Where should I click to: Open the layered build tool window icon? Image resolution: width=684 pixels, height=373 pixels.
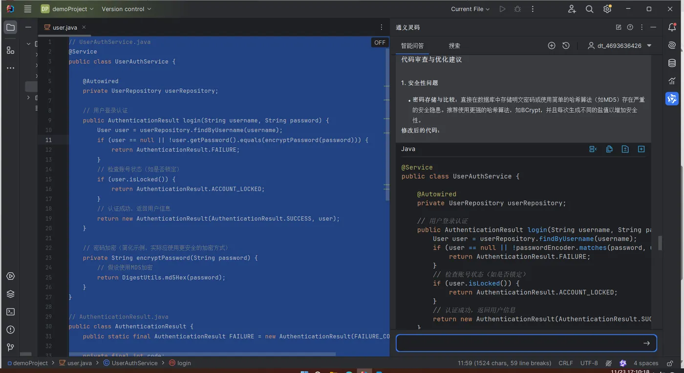point(10,294)
